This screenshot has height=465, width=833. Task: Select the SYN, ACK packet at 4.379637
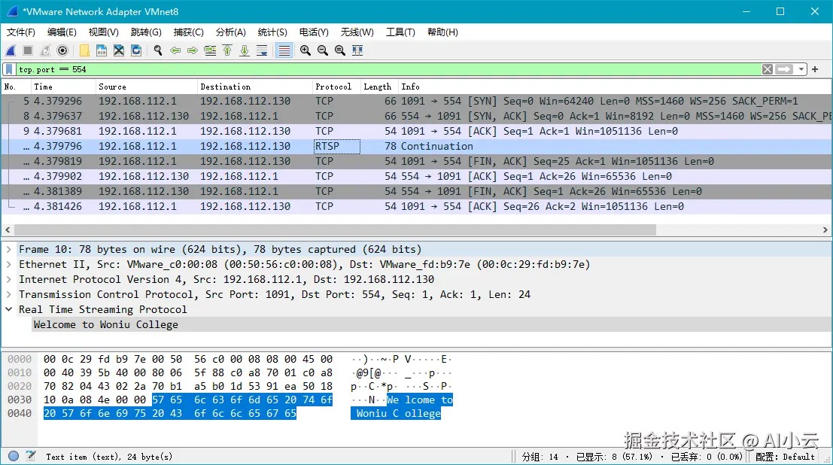tap(417, 116)
